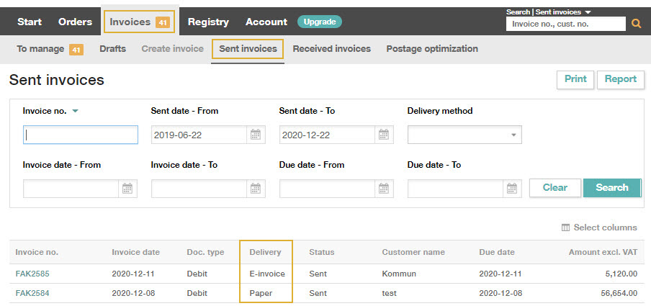This screenshot has height=306, width=651.
Task: Open calendar for Sent date - To
Action: pos(384,135)
